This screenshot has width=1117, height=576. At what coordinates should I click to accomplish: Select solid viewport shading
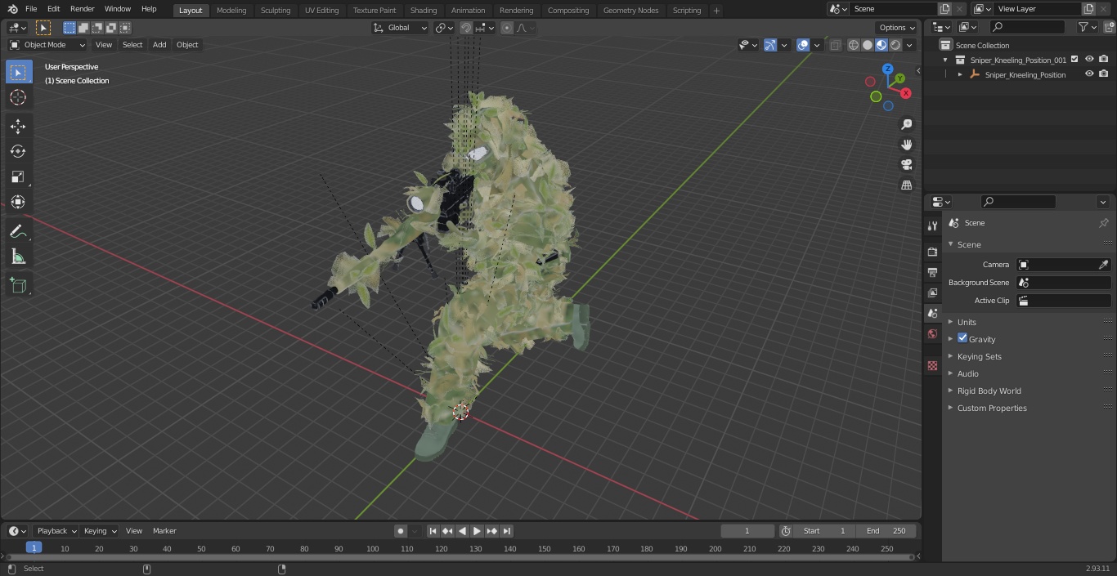[868, 45]
